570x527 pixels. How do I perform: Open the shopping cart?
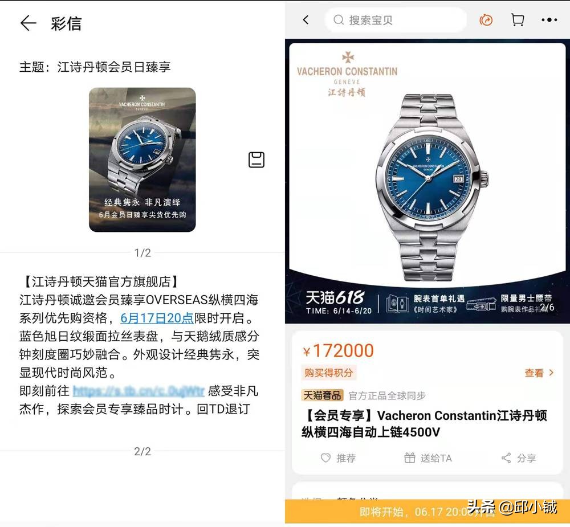(x=518, y=20)
